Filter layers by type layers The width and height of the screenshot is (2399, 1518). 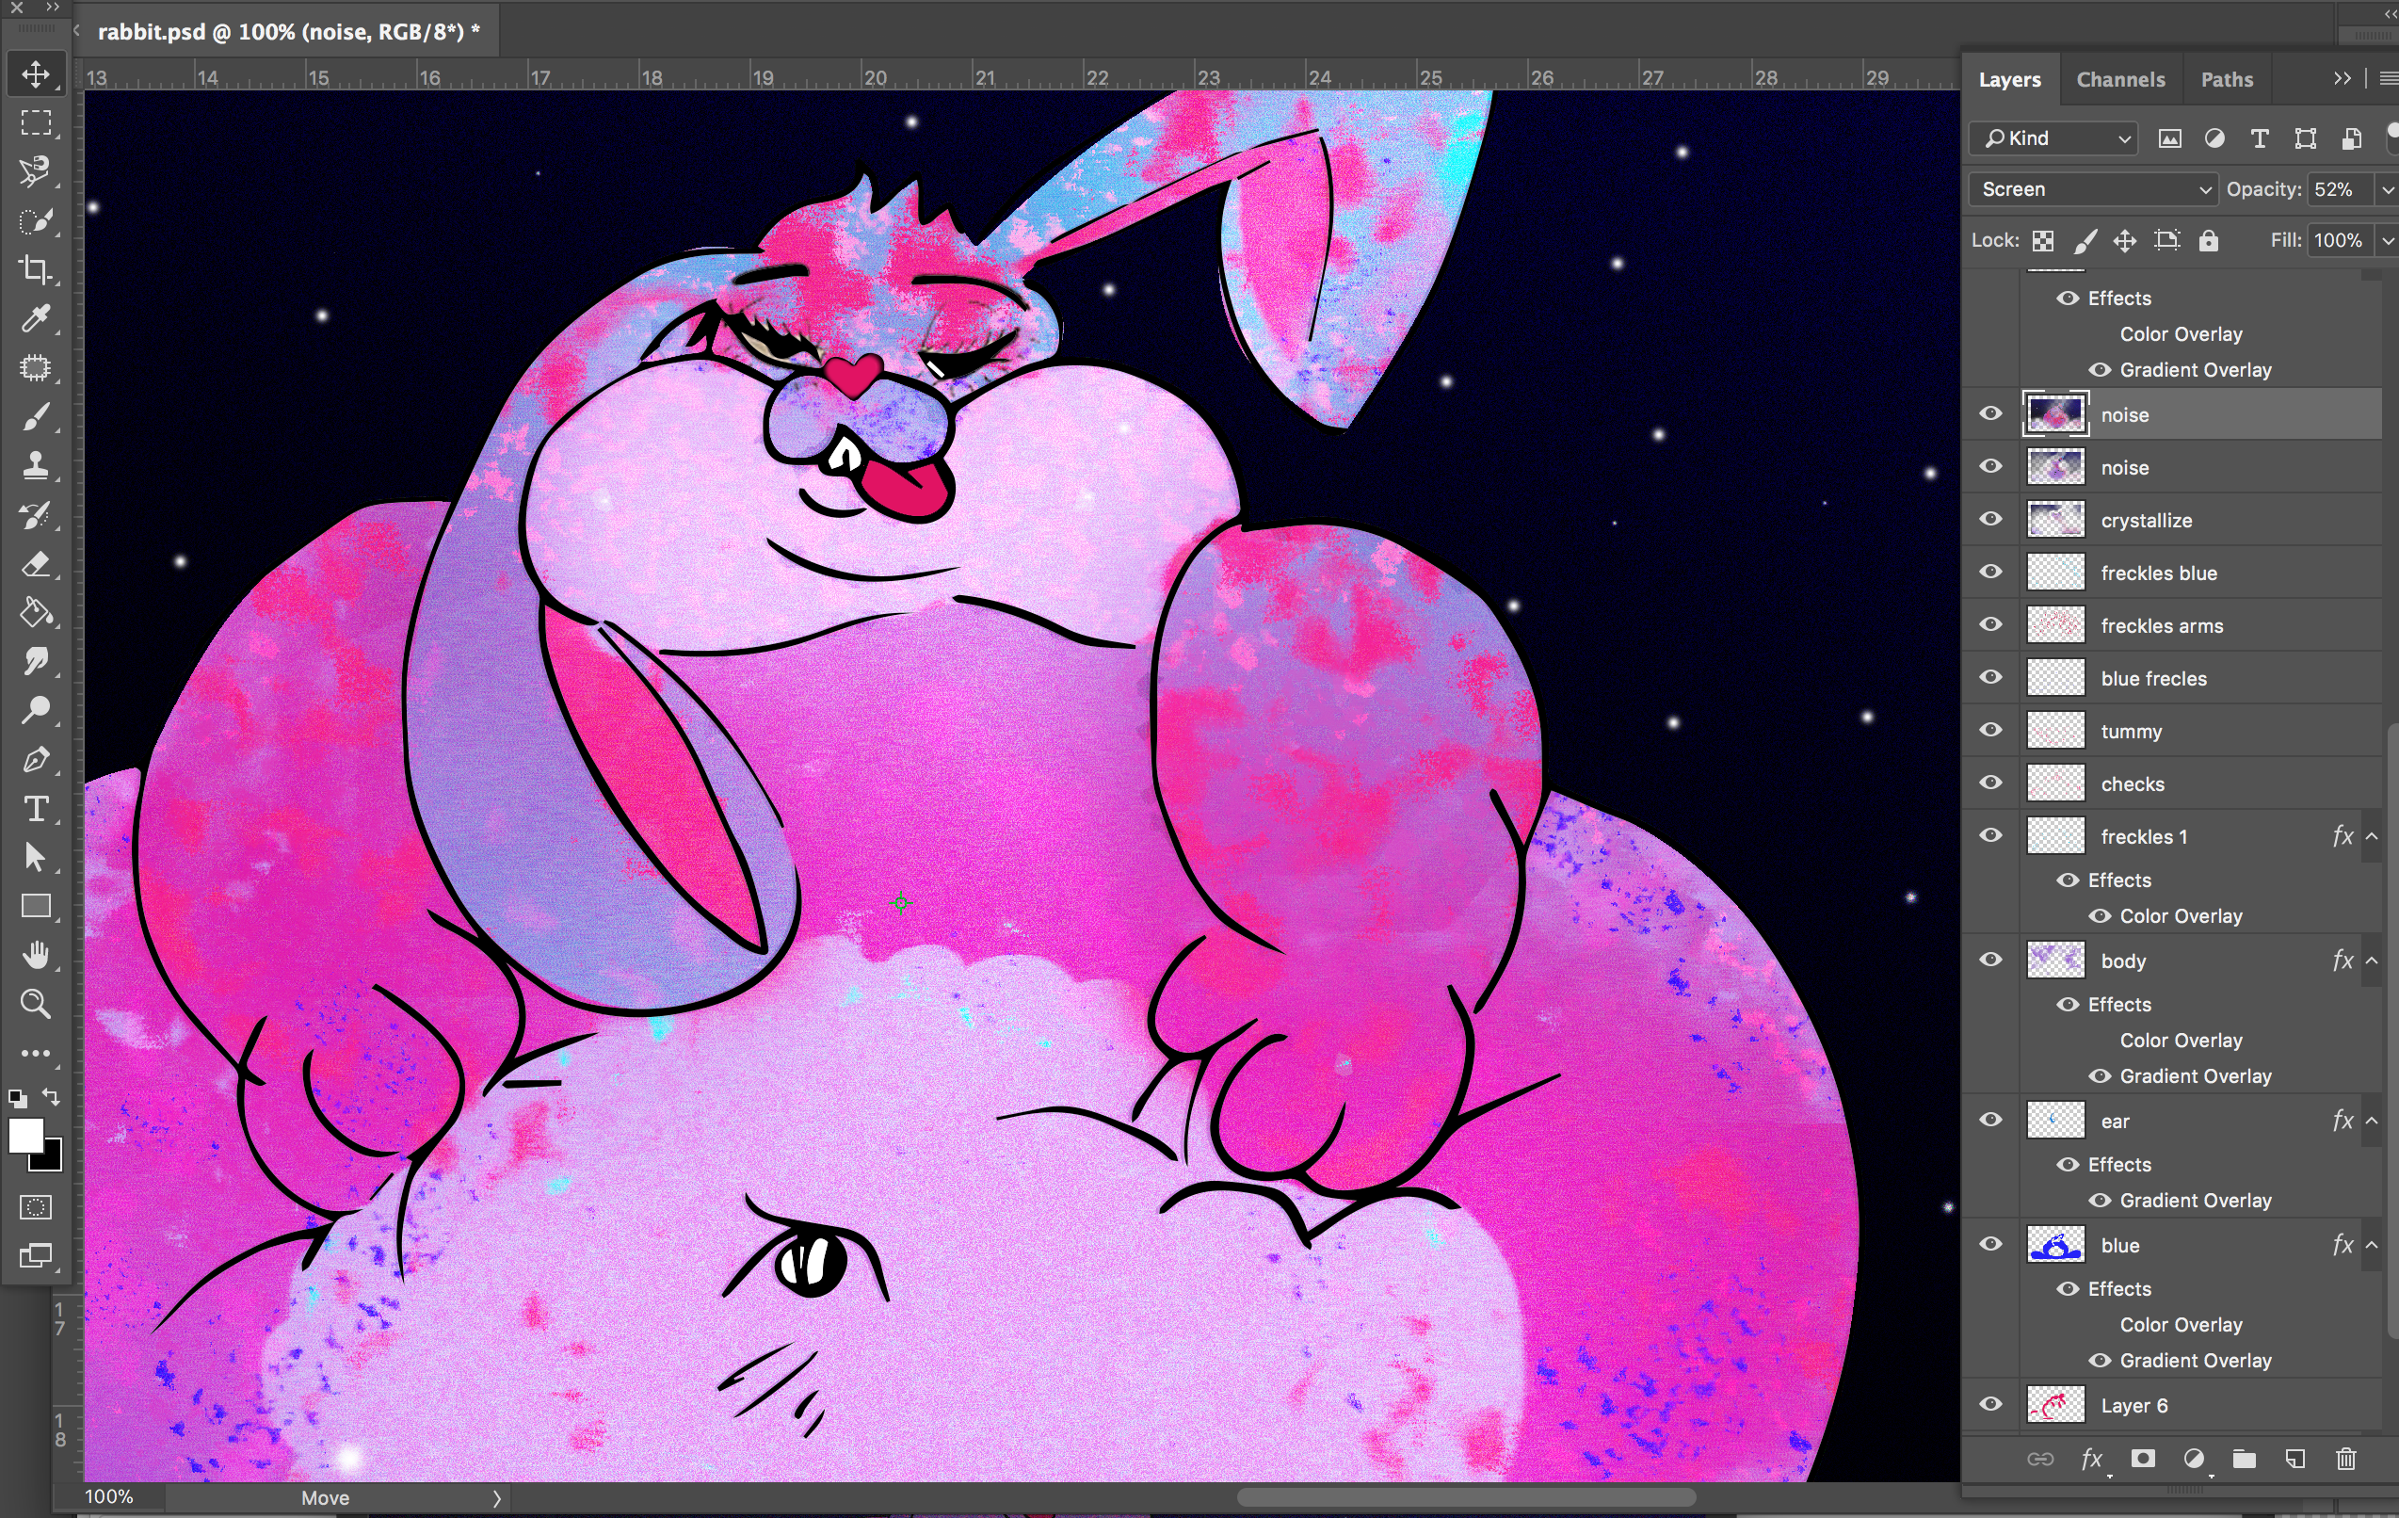pos(2260,138)
